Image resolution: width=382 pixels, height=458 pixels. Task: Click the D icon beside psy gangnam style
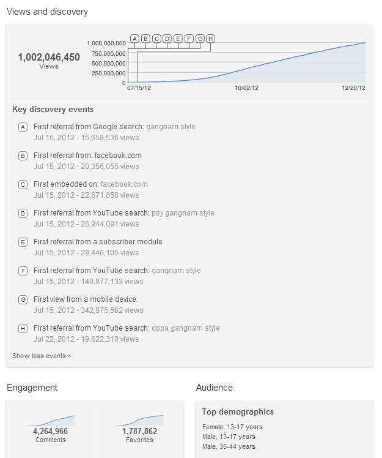23,213
